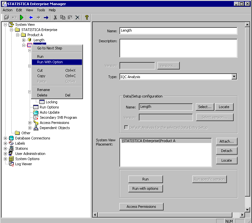Click the Copy toolbar icon
This screenshot has width=252, height=223.
63,17
